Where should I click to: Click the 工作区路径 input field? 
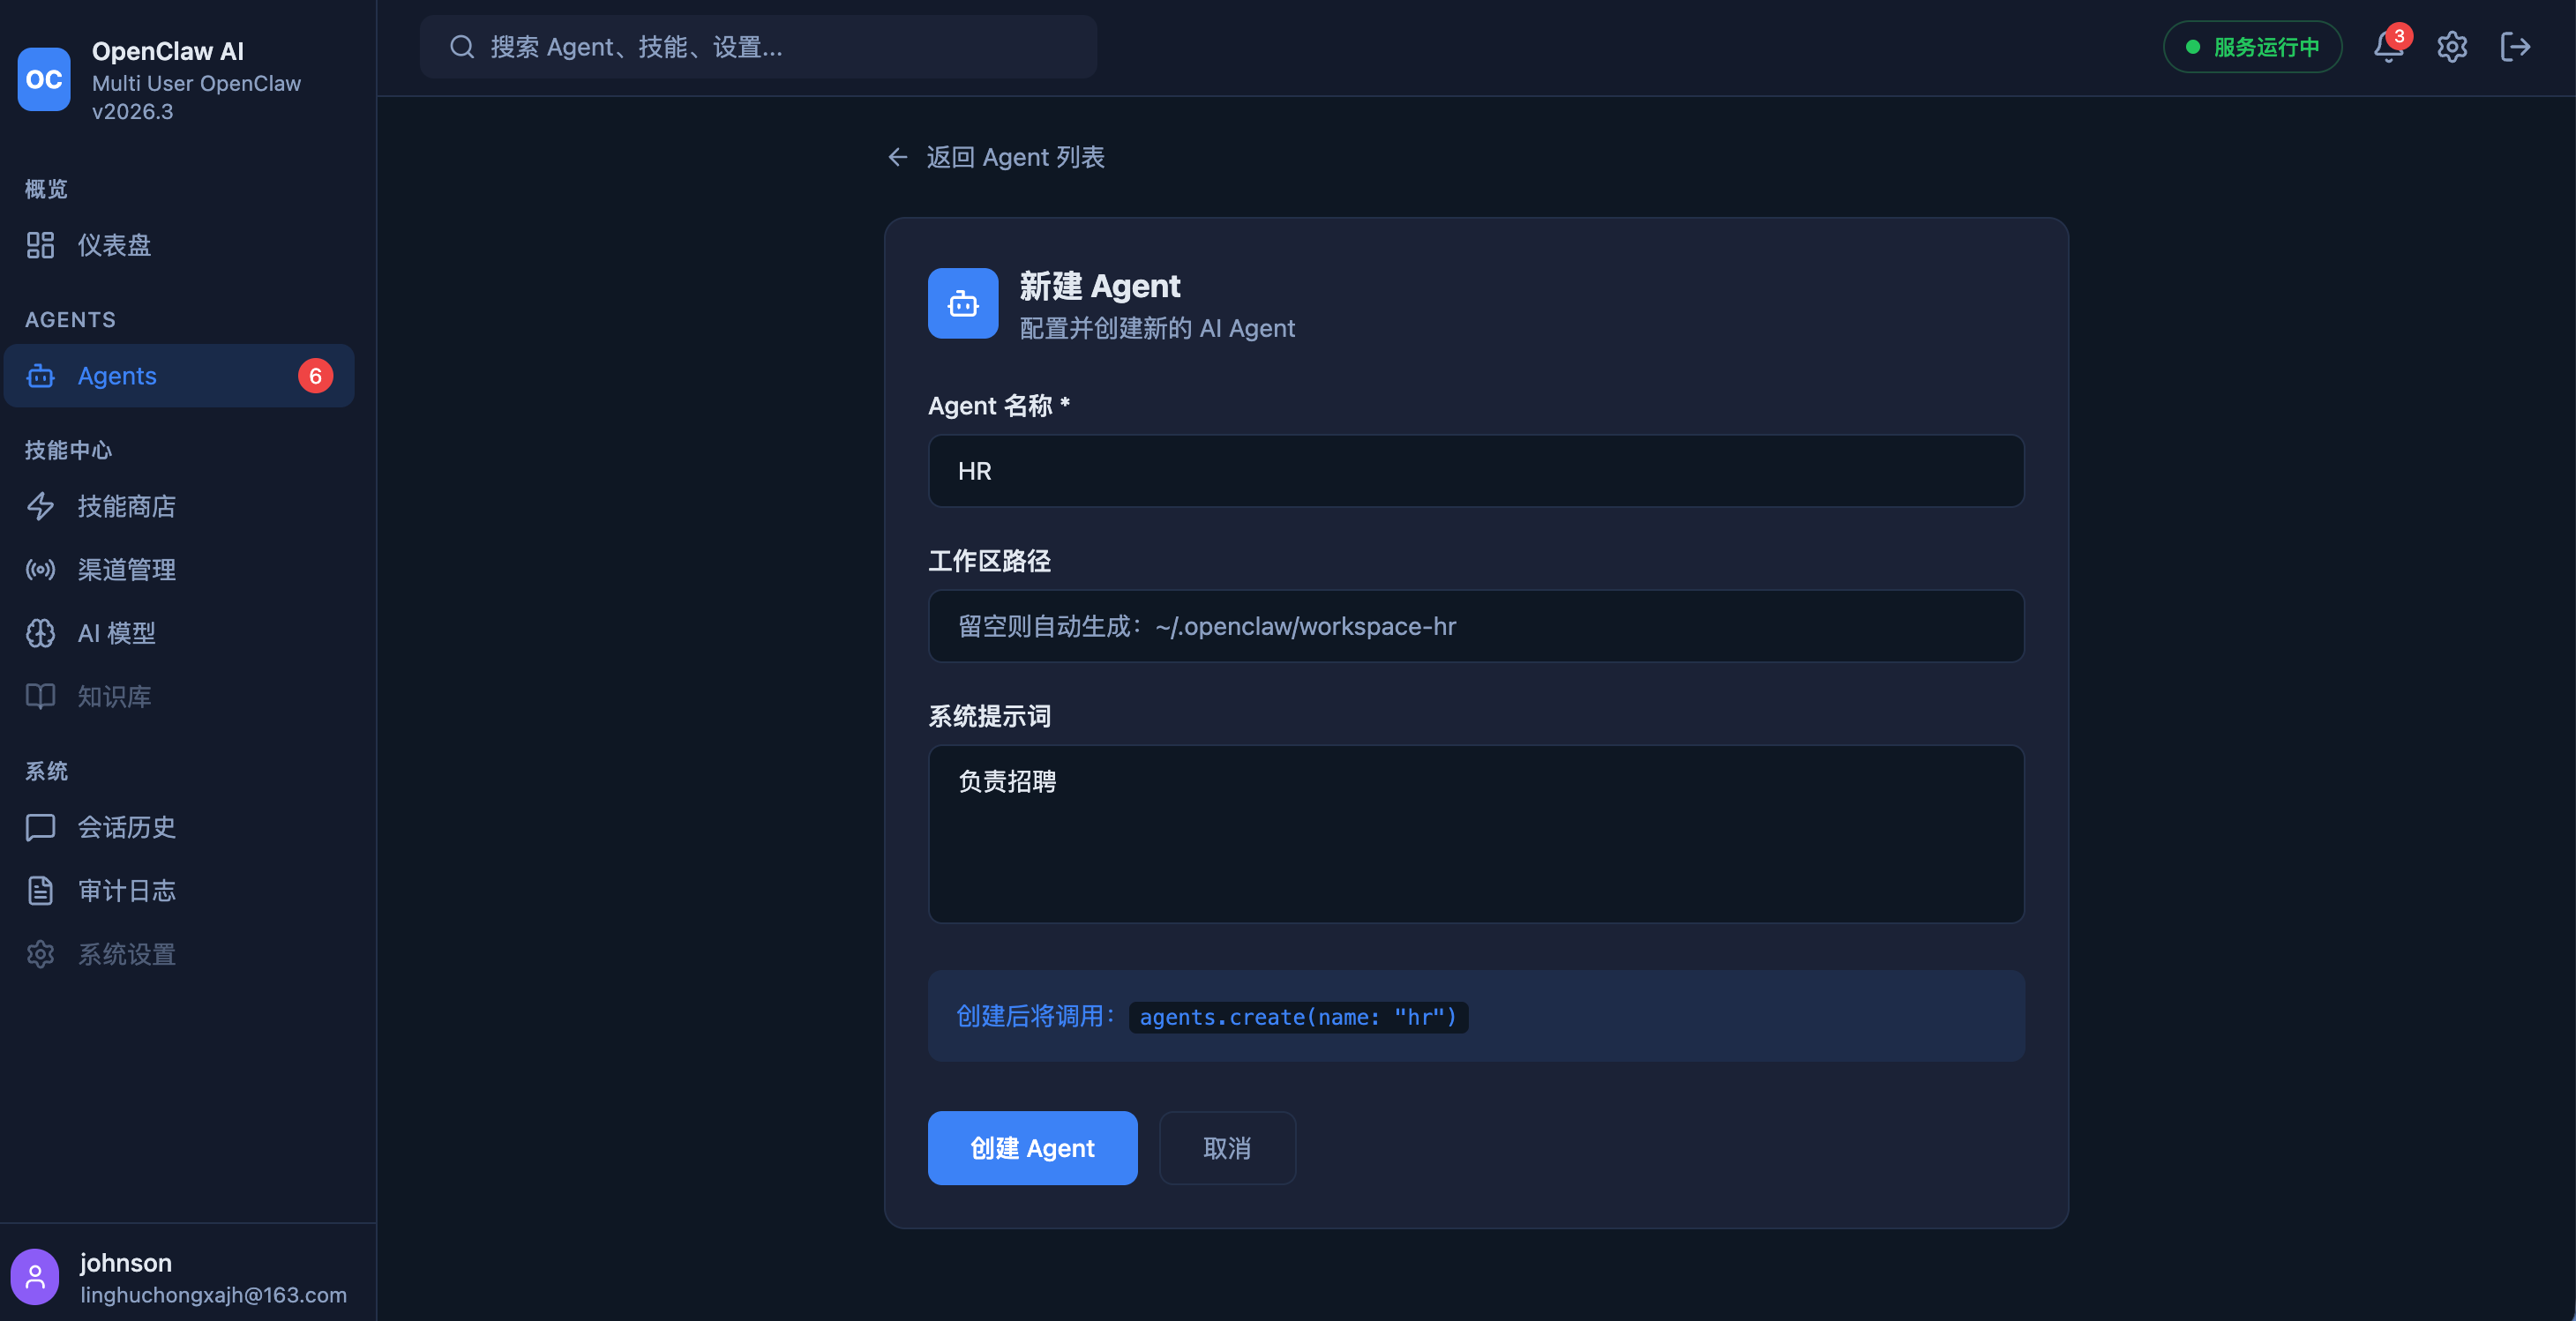(x=1476, y=625)
